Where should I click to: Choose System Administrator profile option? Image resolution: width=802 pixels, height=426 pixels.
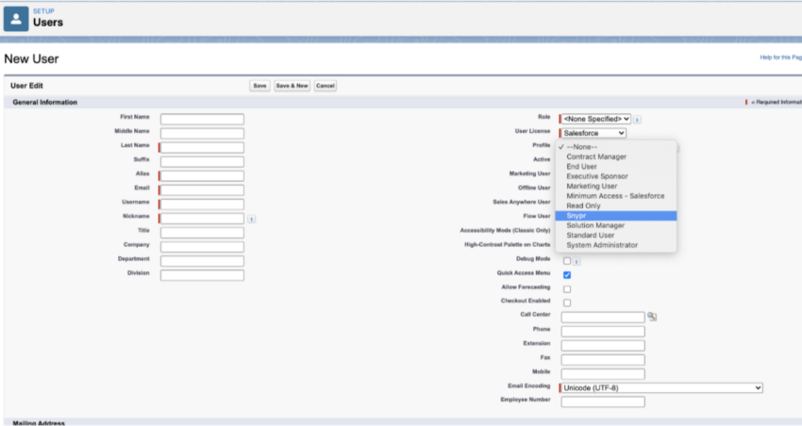click(x=602, y=245)
